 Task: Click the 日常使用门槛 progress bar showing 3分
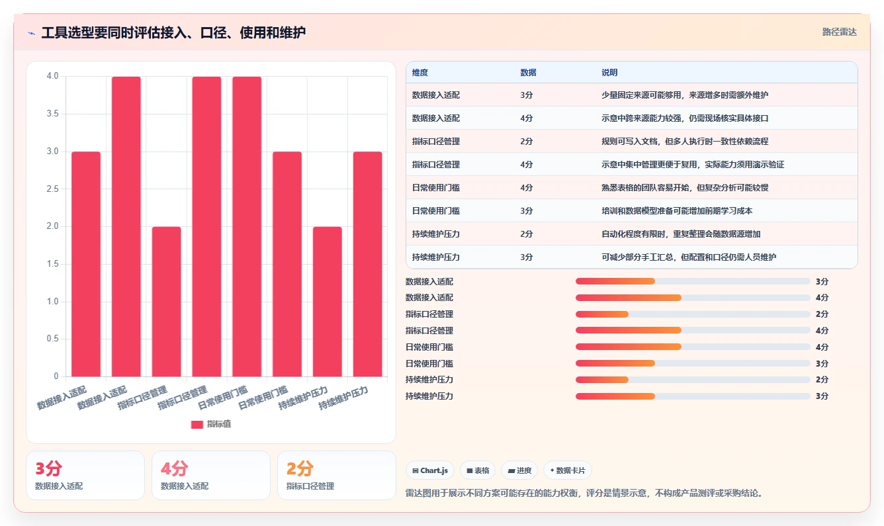click(x=693, y=363)
